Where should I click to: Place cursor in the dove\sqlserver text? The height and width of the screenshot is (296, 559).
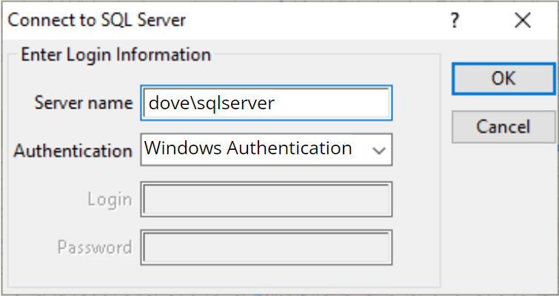tap(211, 103)
